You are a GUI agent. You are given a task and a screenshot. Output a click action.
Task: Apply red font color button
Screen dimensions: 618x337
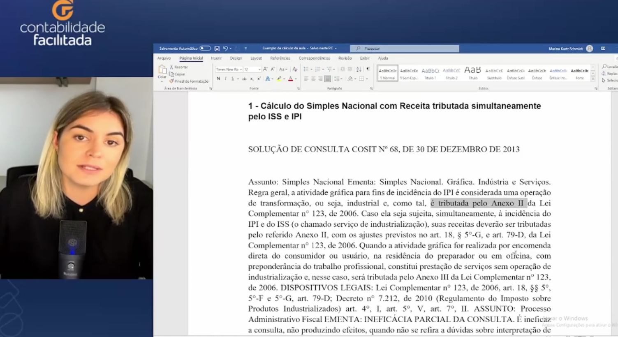290,78
